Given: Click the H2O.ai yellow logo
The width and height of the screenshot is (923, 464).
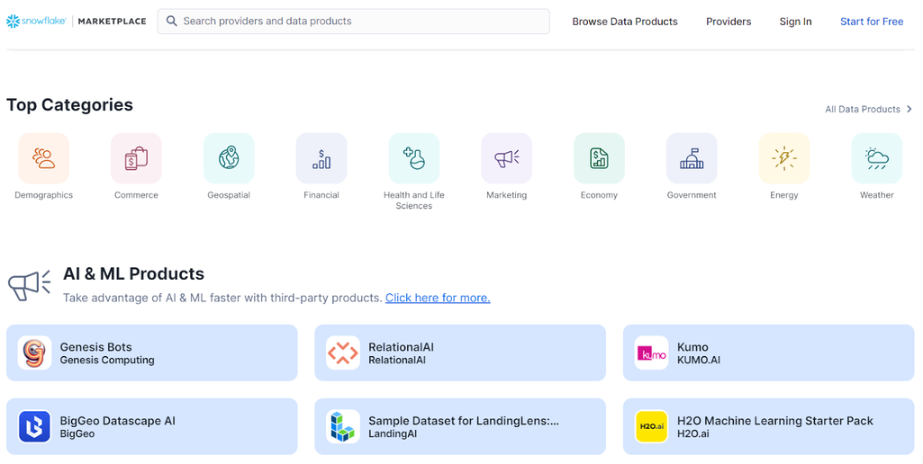Looking at the screenshot, I should [652, 426].
